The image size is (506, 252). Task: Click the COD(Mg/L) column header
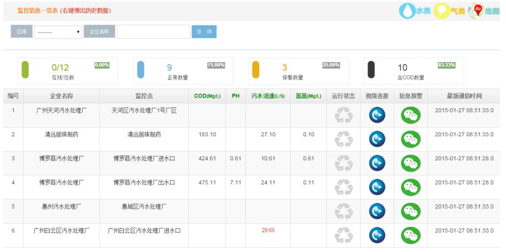click(x=207, y=97)
